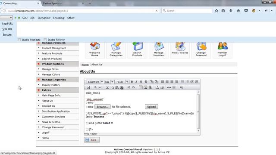276x155 pixels.
Task: Bookmark this page with the star icon
Action: click(x=216, y=11)
